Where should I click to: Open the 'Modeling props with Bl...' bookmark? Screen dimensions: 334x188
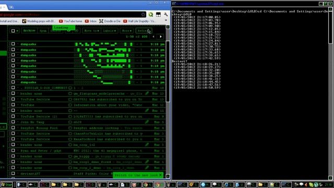pyautogui.click(x=39, y=21)
